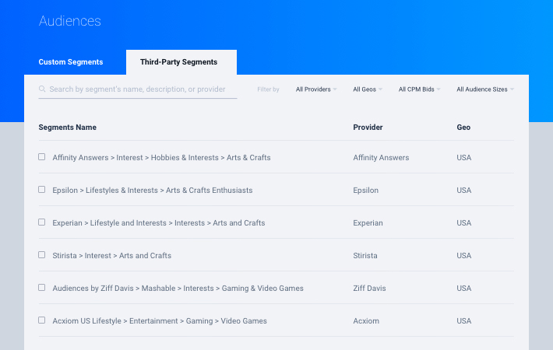The height and width of the screenshot is (350, 553).
Task: Click the Geo column header
Action: [463, 127]
